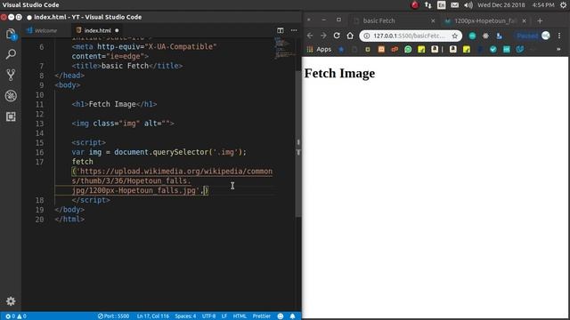The image size is (570, 320).
Task: Open the Source Control view
Action: 11,75
